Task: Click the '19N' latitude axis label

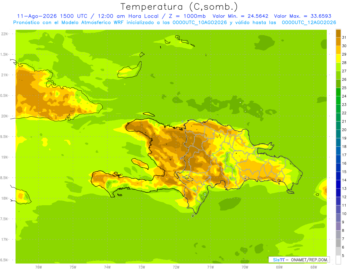Action: (x=4, y=157)
